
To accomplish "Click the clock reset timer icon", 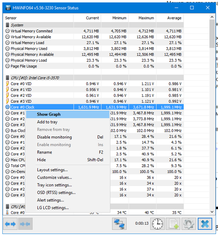I will tap(158, 224).
